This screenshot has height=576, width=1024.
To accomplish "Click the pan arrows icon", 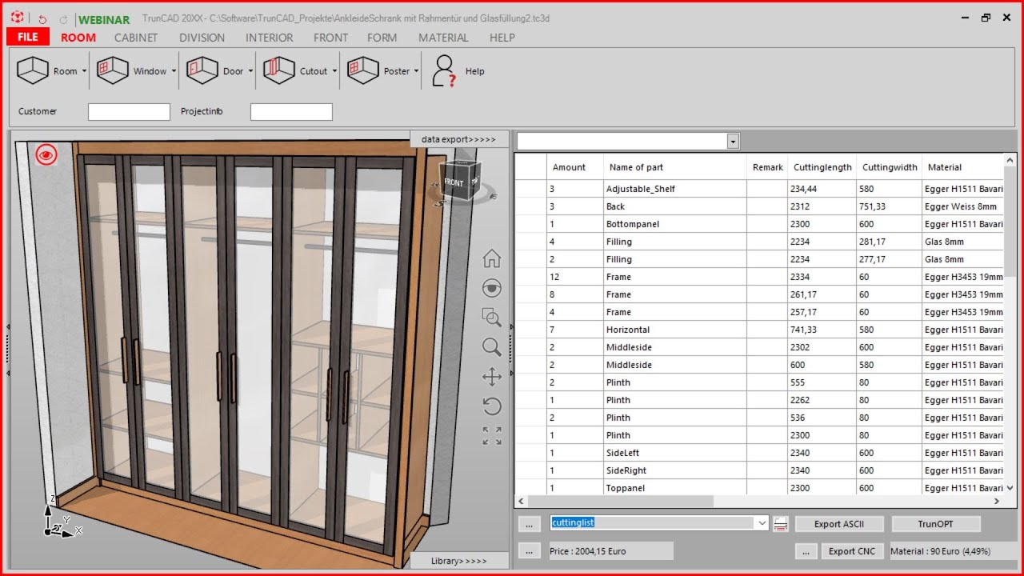I will point(492,377).
